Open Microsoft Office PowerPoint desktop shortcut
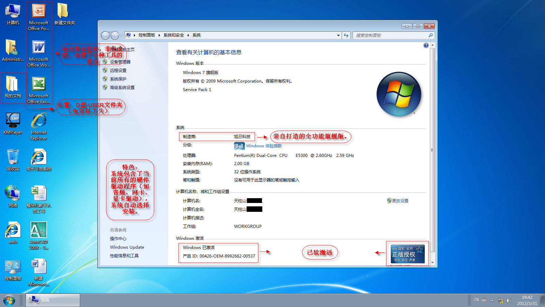This screenshot has width=545, height=307. pos(38,17)
